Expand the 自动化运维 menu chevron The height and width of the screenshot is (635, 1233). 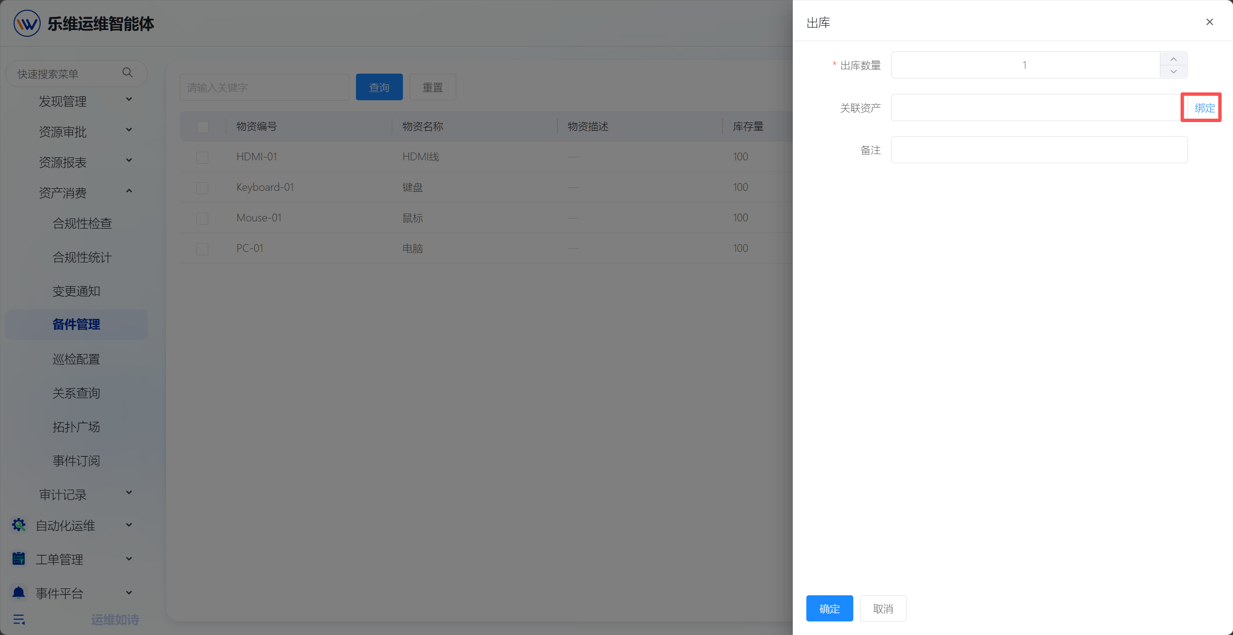(x=129, y=525)
